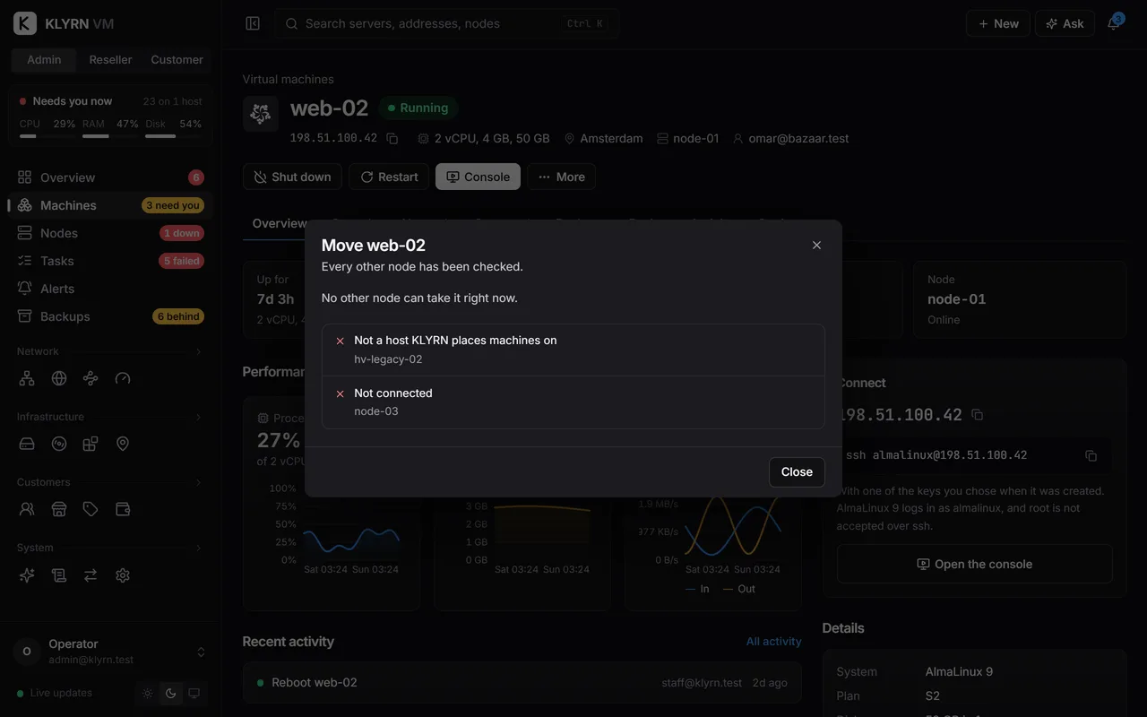
Task: Open the users icon under Customers
Action: 27,509
